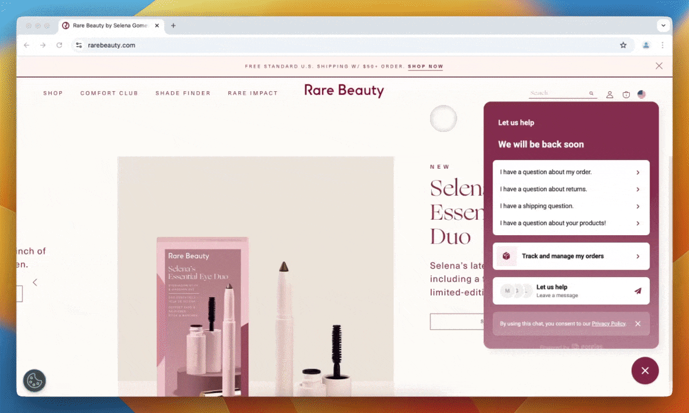Dismiss the free shipping announcement bar
Viewport: 689px width, 413px height.
pos(659,66)
